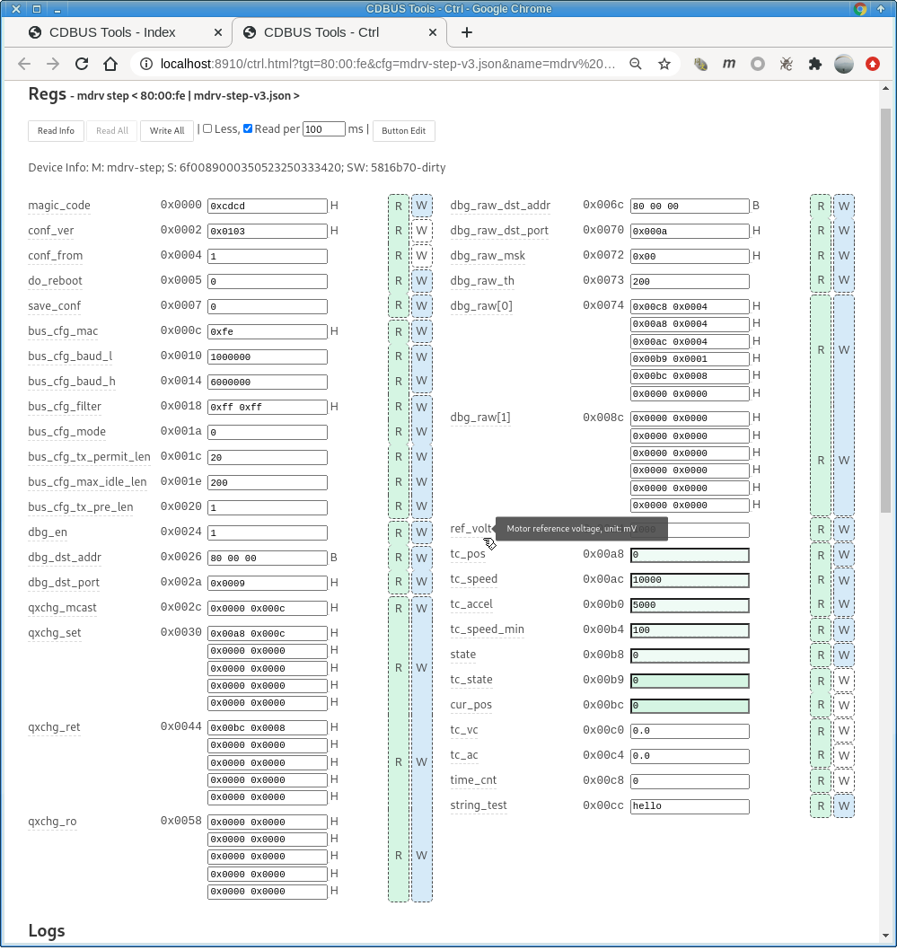
Task: Open the browser home page
Action: pos(110,64)
